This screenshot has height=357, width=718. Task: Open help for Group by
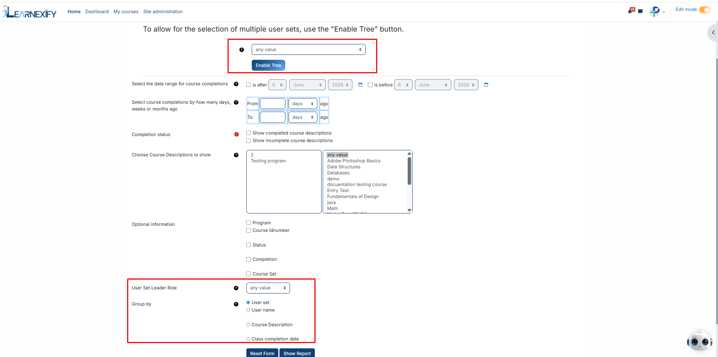pos(236,304)
